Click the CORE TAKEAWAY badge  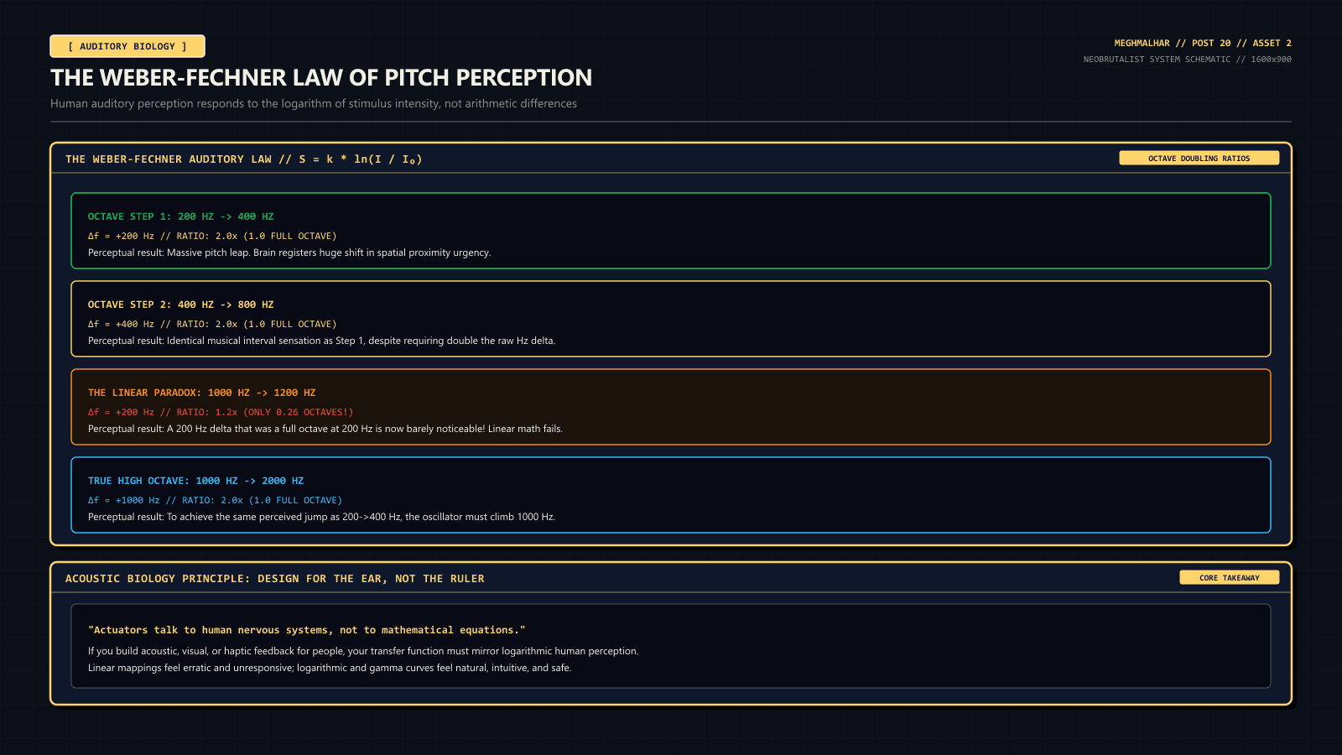[x=1229, y=577]
